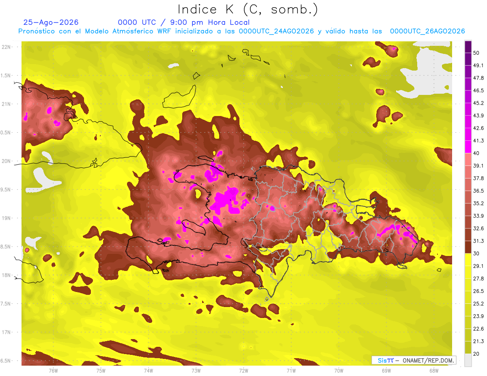Click the colorbar label "35.2"
The width and height of the screenshot is (487, 376).
click(x=478, y=203)
